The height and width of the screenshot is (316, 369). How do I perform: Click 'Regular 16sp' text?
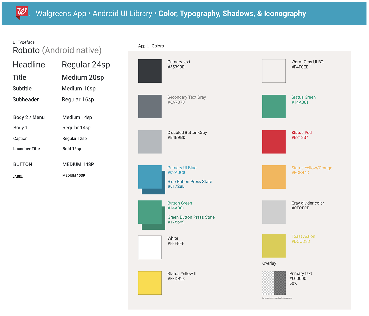tap(78, 100)
